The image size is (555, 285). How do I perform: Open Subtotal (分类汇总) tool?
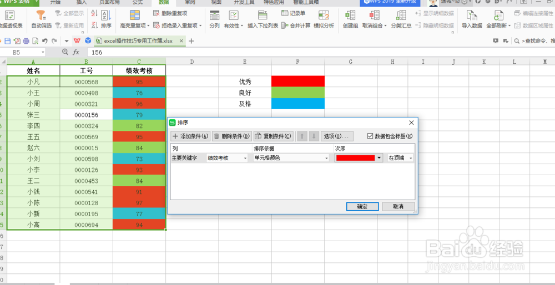(x=401, y=19)
